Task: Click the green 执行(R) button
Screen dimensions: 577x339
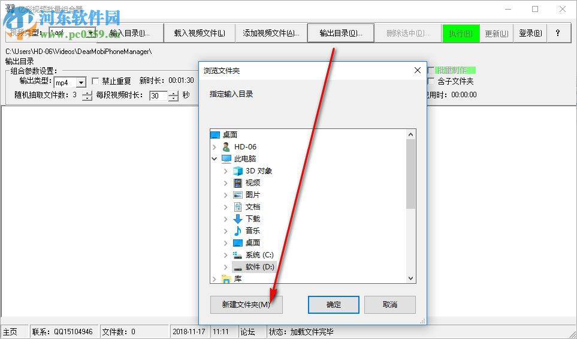Action: pyautogui.click(x=461, y=33)
